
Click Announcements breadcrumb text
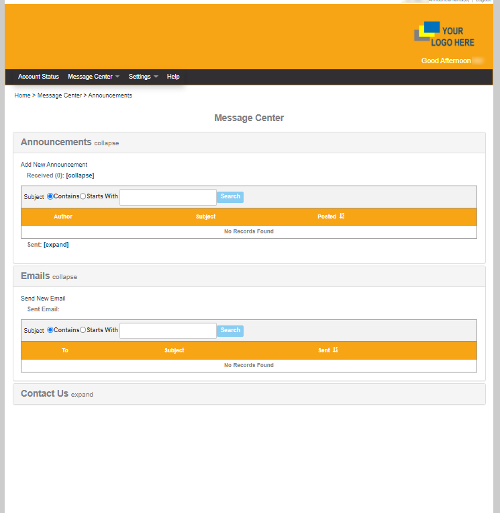[110, 95]
